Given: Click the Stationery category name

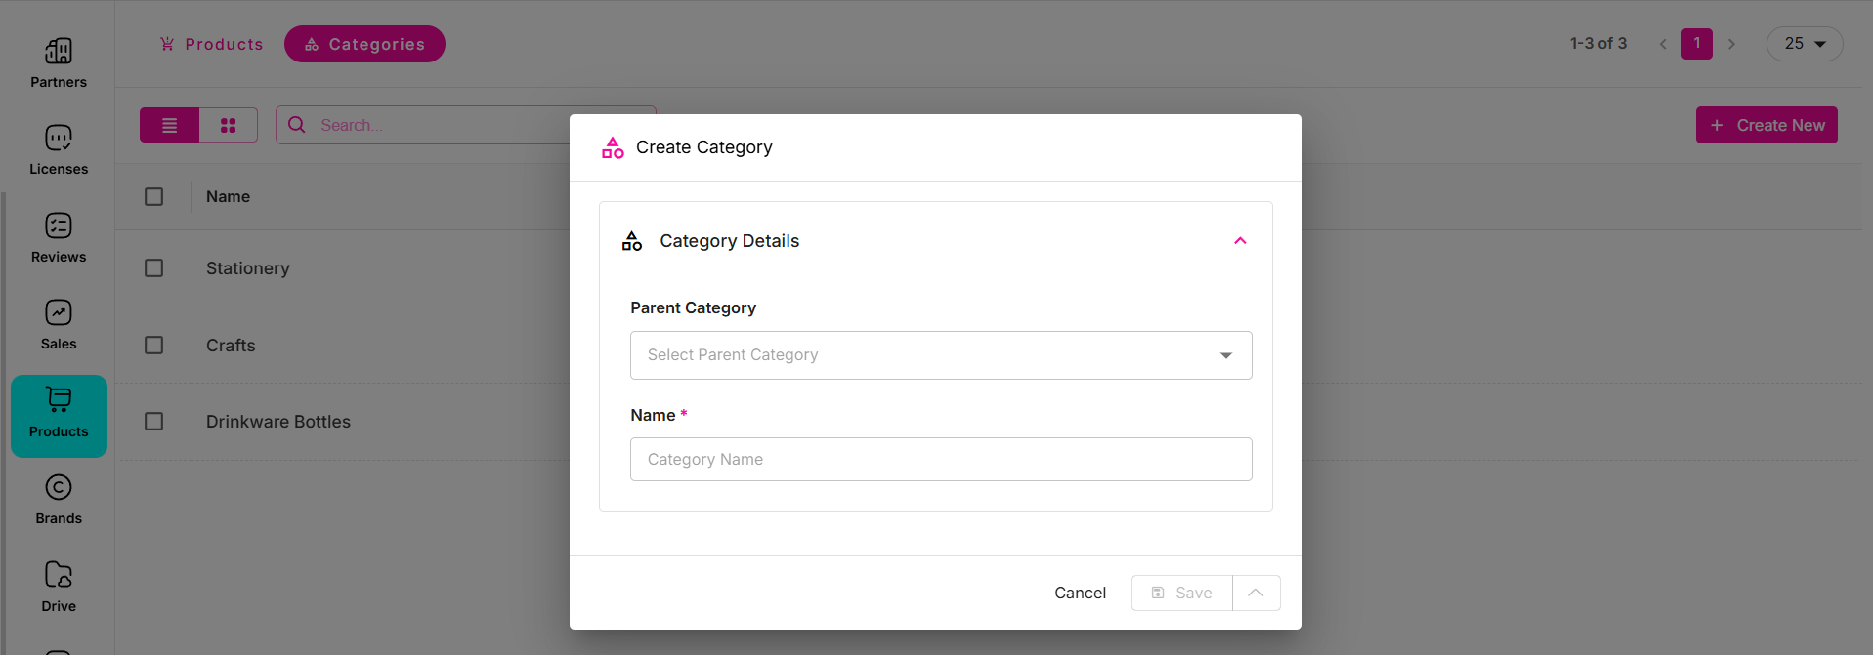Looking at the screenshot, I should click(x=248, y=268).
